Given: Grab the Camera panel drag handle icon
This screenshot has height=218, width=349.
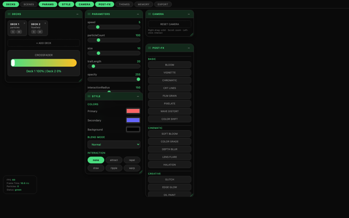Looking at the screenshot, I should [149, 14].
